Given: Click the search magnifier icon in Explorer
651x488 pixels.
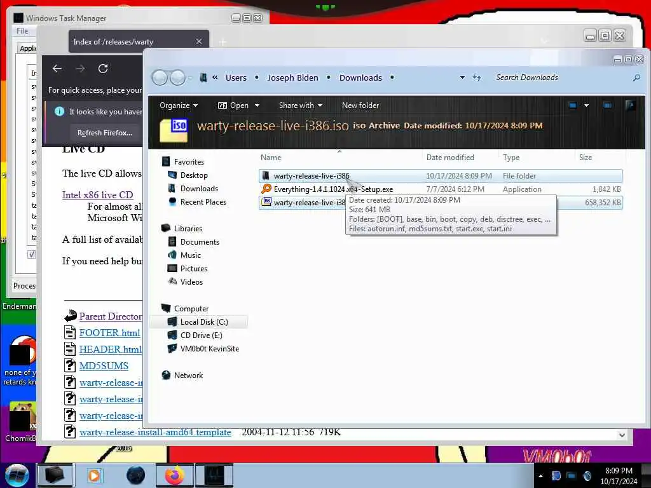Looking at the screenshot, I should coord(636,78).
